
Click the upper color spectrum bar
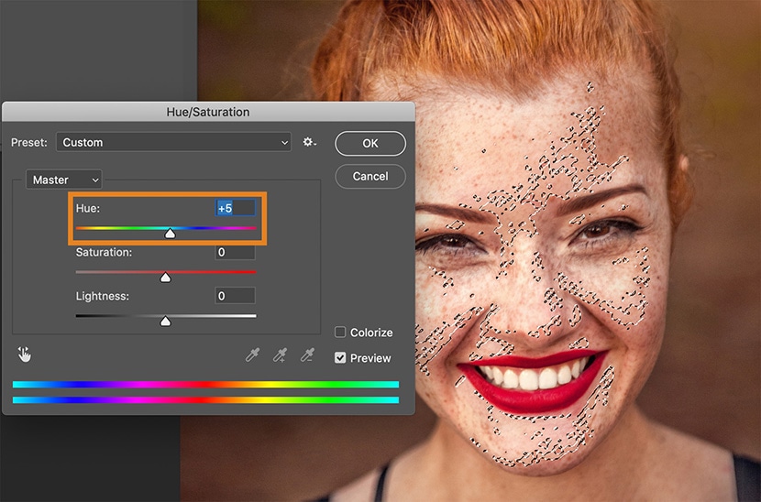click(x=205, y=385)
